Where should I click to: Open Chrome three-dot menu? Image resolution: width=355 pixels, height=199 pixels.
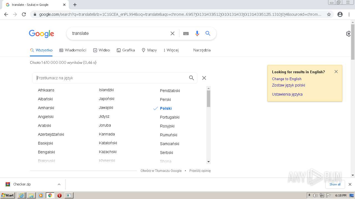349,14
